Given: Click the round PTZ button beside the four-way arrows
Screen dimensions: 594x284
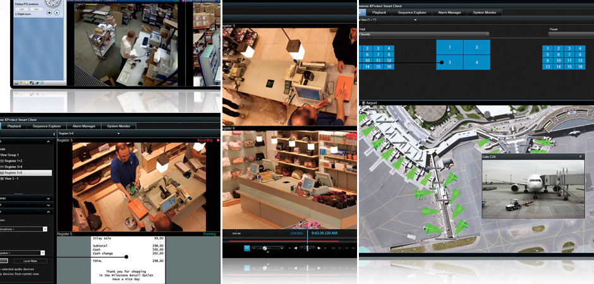Looking at the screenshot, I should (57, 12).
